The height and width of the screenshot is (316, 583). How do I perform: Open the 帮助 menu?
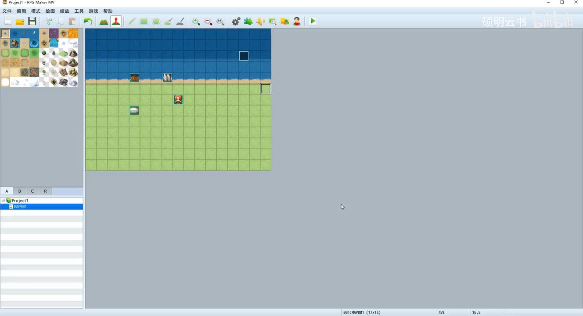(108, 11)
